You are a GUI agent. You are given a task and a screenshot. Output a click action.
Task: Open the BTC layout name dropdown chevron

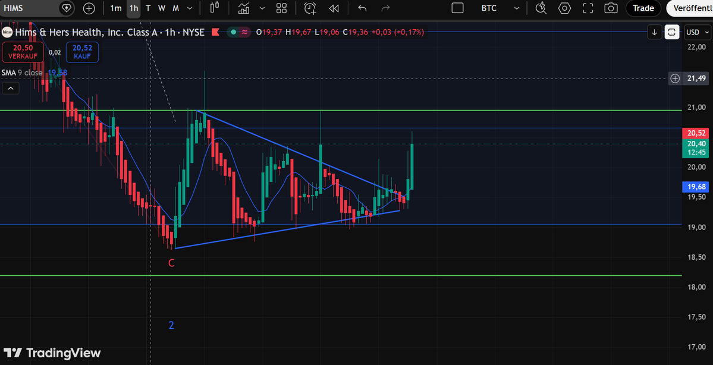pyautogui.click(x=517, y=8)
